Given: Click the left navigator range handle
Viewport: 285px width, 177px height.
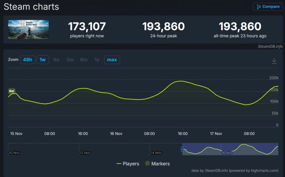Looking at the screenshot, I should click(x=182, y=149).
